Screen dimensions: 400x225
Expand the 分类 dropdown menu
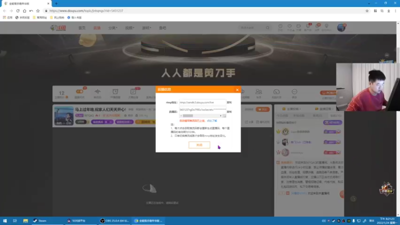[113, 28]
